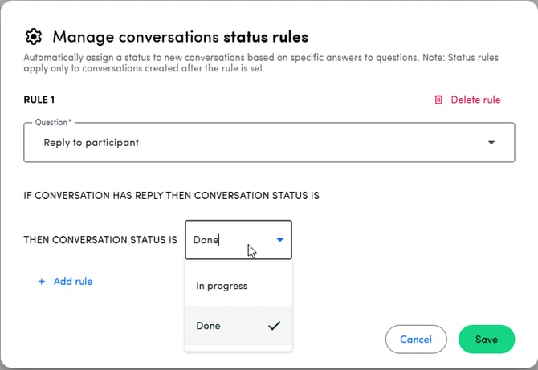Click the status rules title text
This screenshot has width=538, height=370.
pyautogui.click(x=265, y=37)
